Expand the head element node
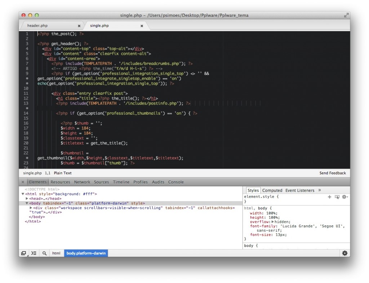 pyautogui.click(x=27, y=199)
